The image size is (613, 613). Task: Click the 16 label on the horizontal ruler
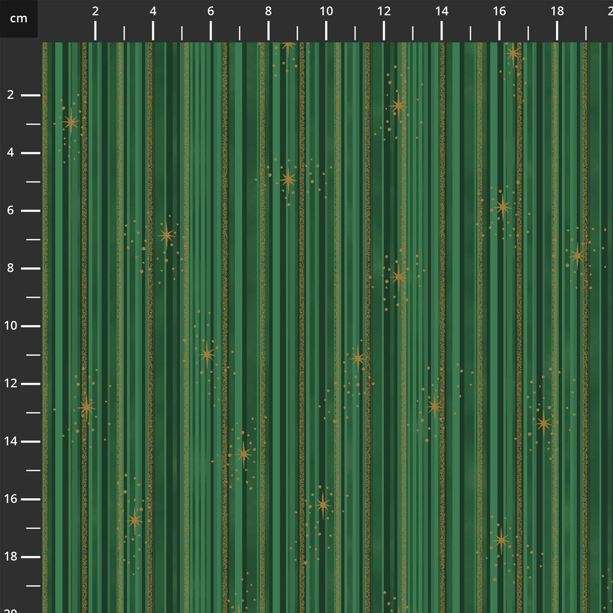[499, 12]
